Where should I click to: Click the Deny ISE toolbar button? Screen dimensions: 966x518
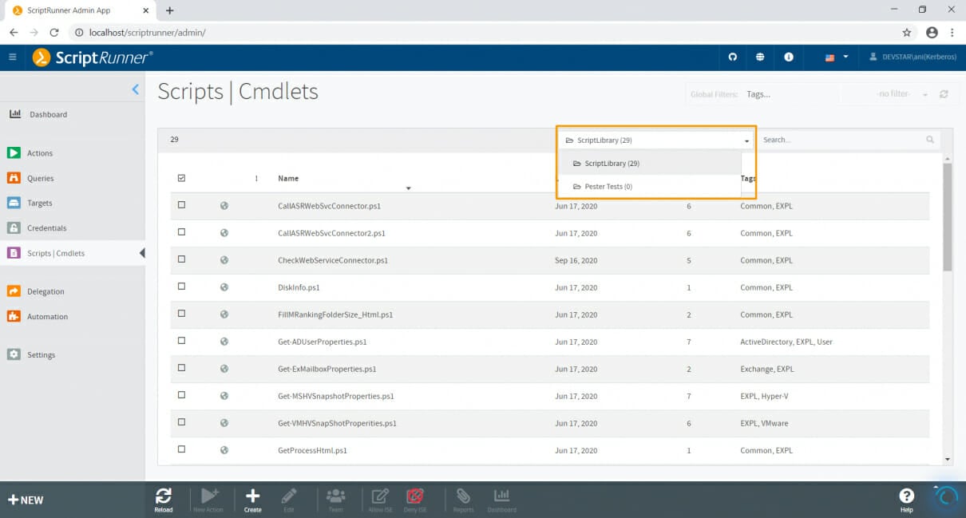coord(415,500)
